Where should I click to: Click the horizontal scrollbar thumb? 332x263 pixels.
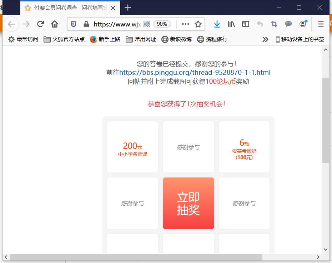coord(136,257)
